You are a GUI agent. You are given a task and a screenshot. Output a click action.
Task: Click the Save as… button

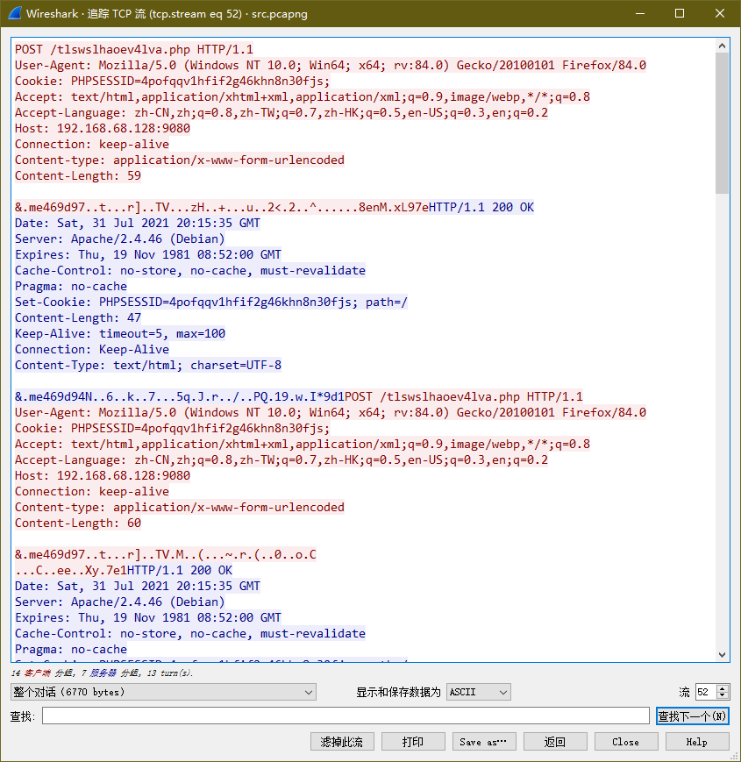(x=484, y=742)
